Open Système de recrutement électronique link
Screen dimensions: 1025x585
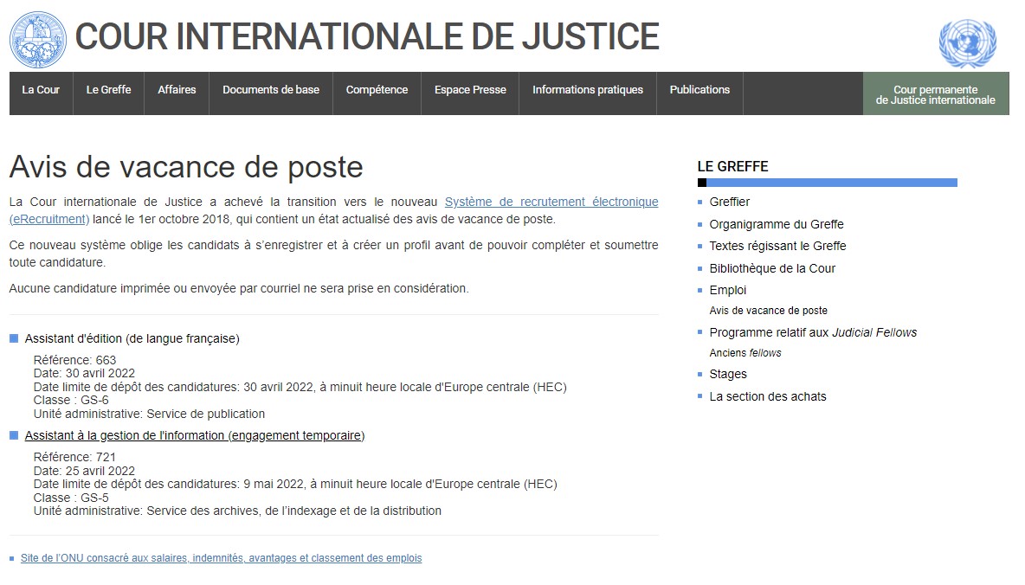tap(551, 202)
